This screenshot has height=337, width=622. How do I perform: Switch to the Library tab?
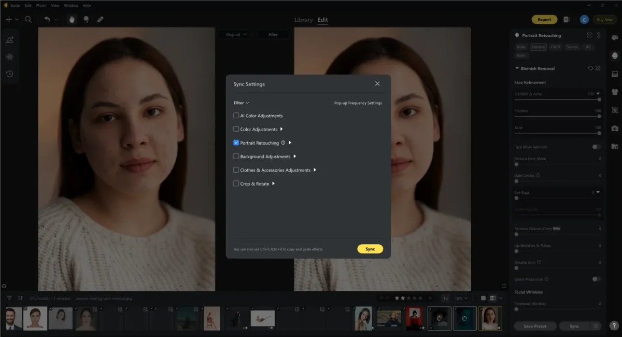click(x=304, y=20)
